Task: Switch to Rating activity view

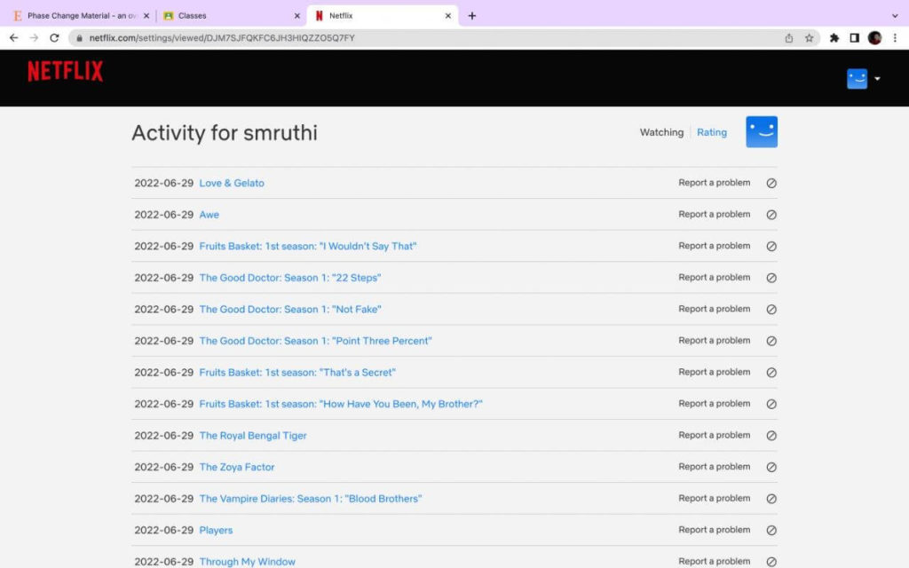Action: (x=711, y=132)
